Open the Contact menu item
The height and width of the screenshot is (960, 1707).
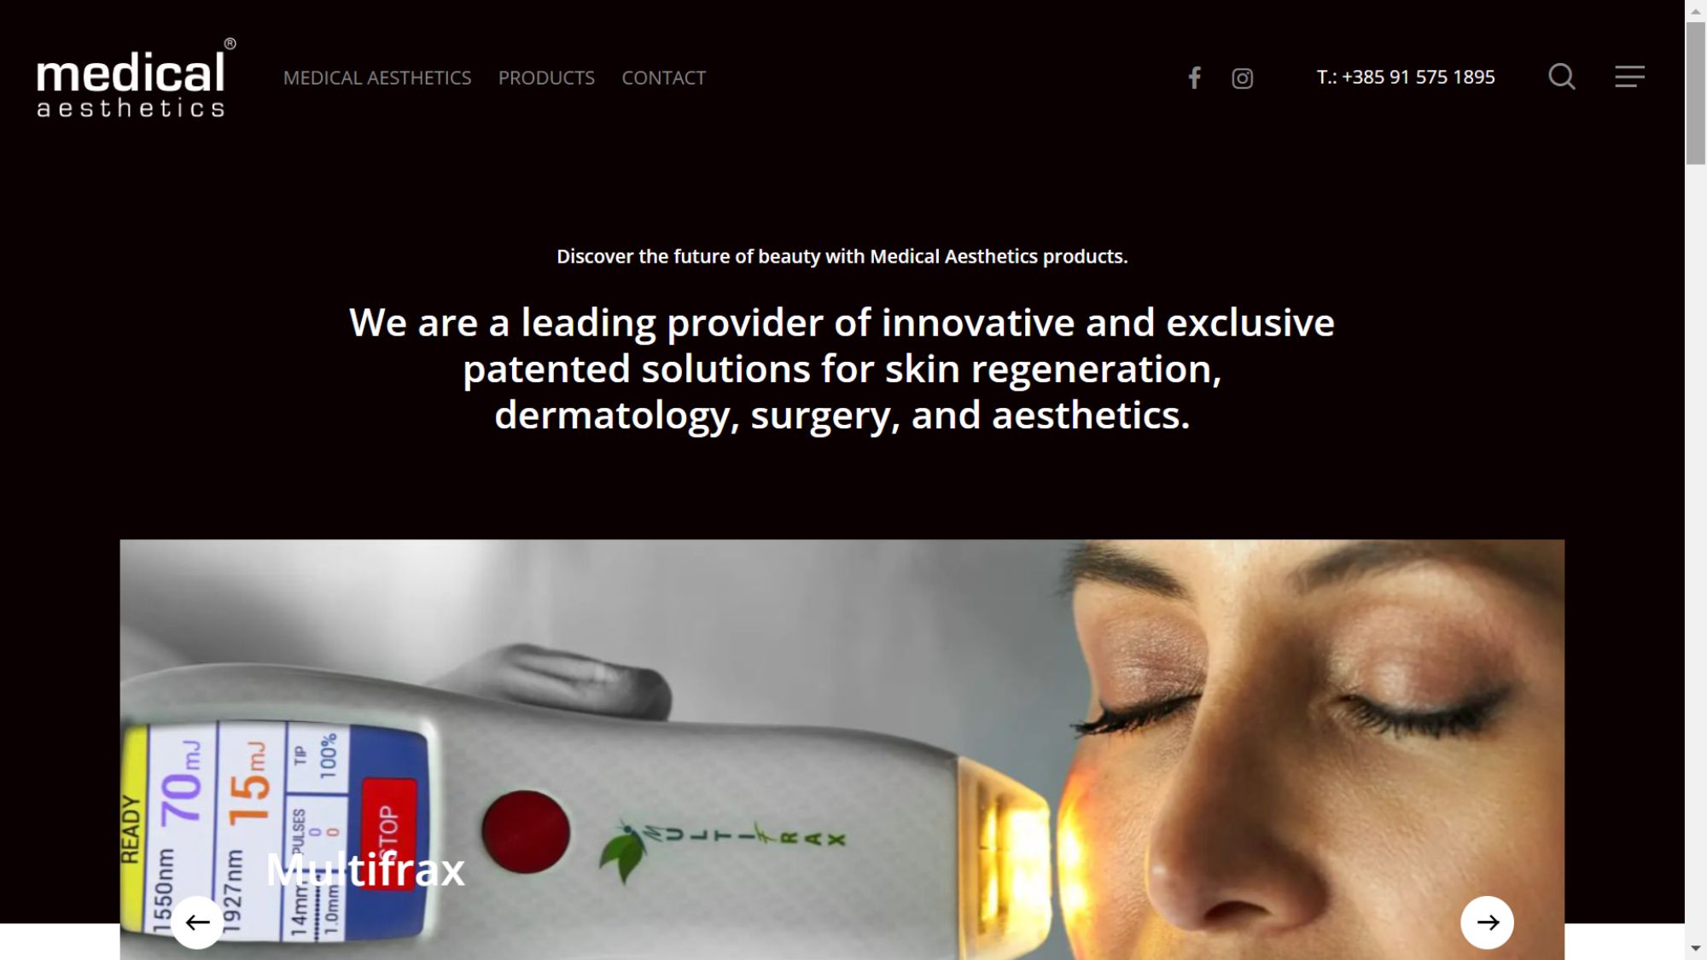click(x=664, y=78)
